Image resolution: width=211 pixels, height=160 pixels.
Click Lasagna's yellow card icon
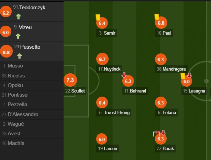pos(183,76)
